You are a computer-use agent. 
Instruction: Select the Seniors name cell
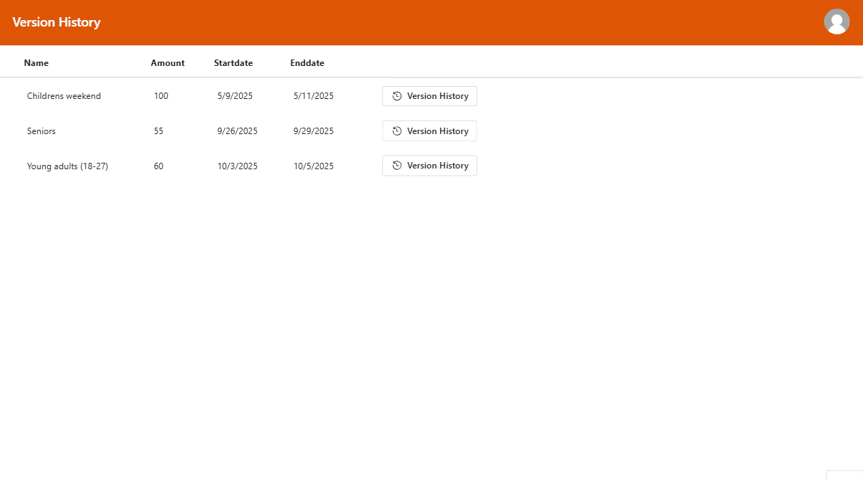(42, 131)
